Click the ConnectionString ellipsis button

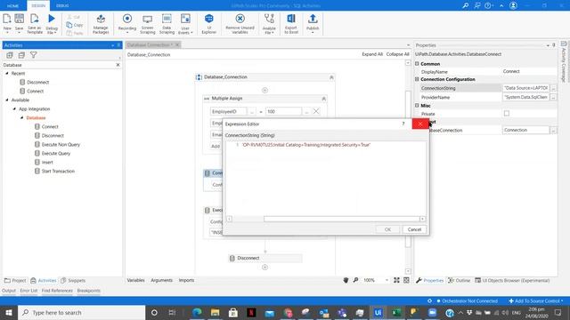point(553,88)
